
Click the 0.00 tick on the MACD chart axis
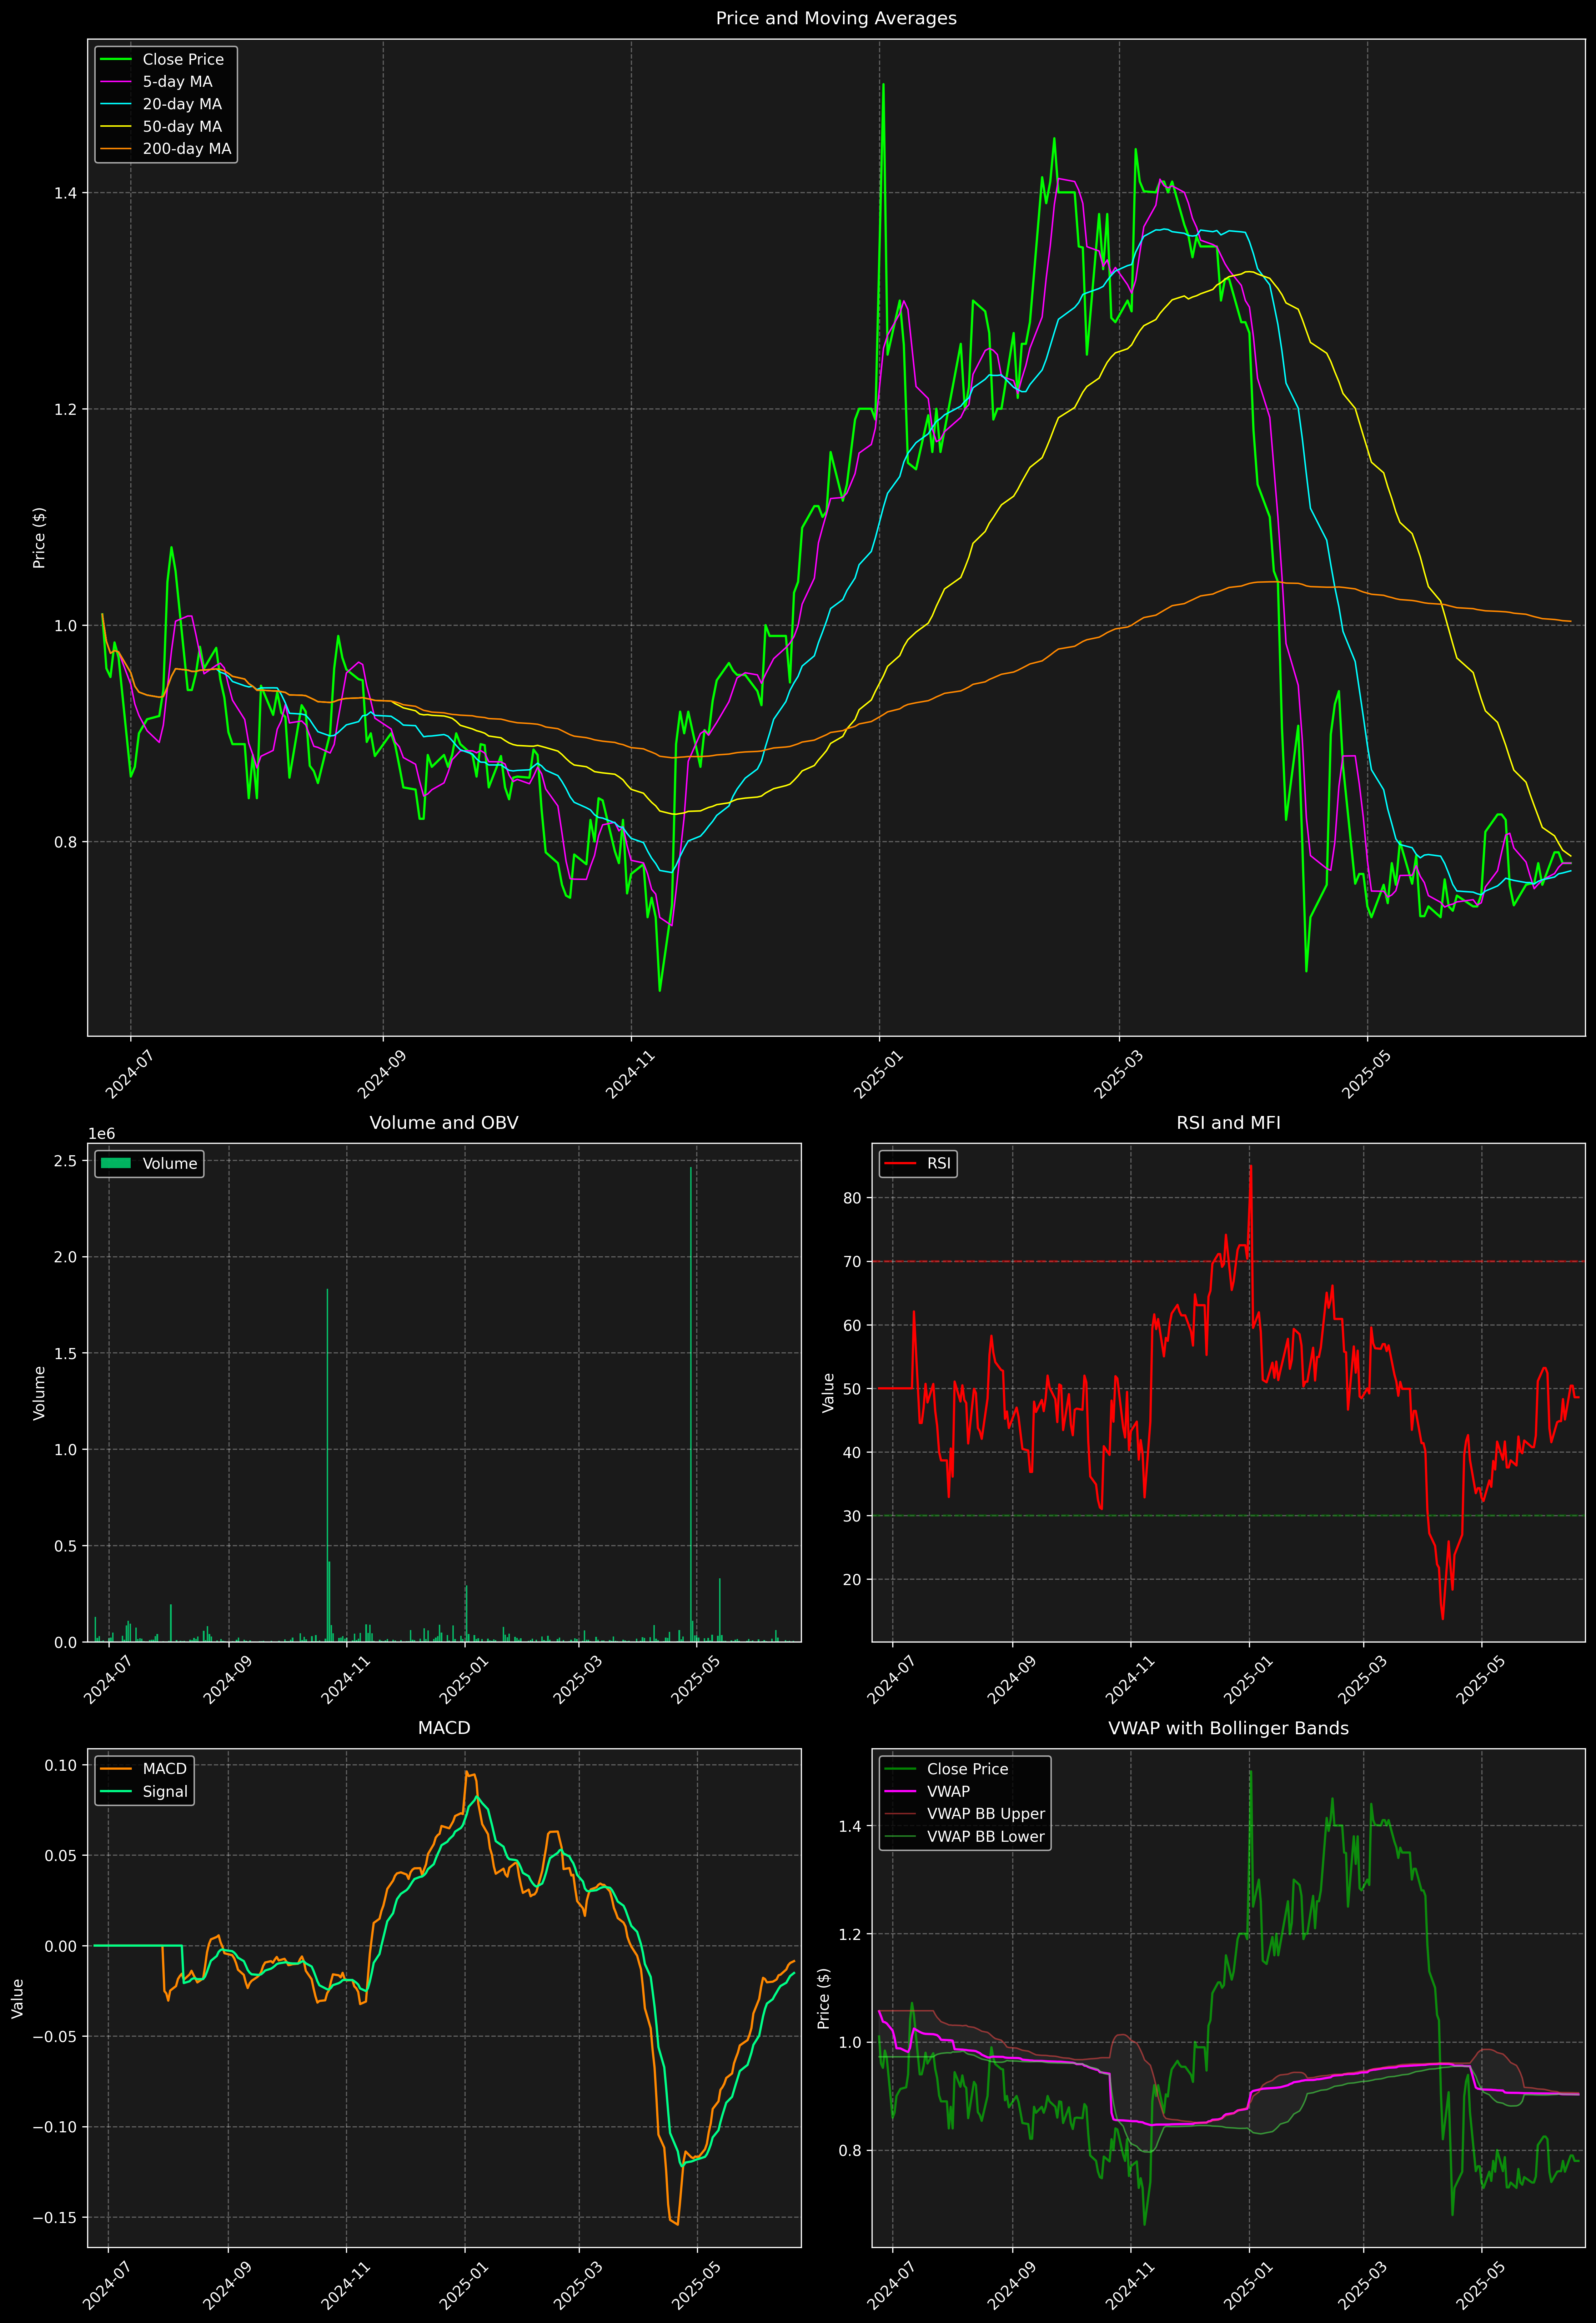coord(61,1946)
